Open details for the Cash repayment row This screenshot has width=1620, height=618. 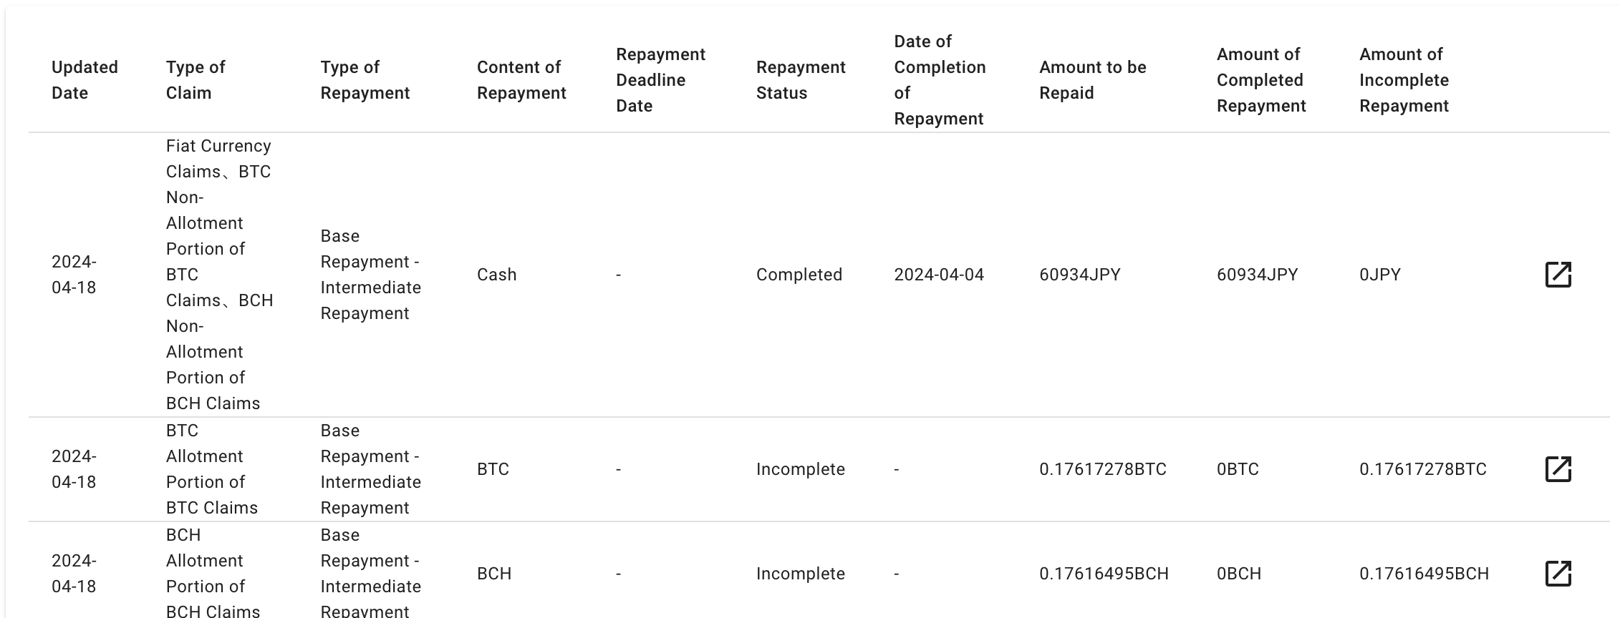[1558, 275]
